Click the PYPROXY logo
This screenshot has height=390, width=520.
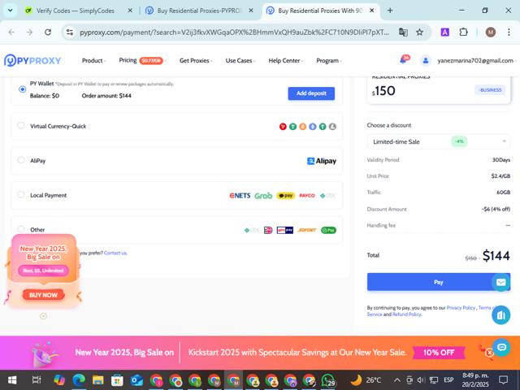(32, 61)
